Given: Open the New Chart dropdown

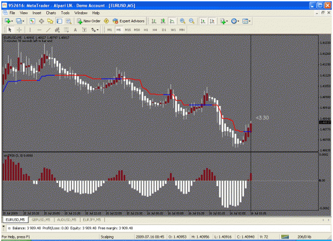Looking at the screenshot, I should click(9, 21).
